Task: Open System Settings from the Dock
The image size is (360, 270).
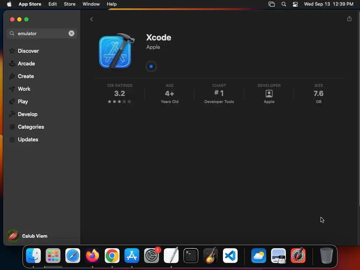Action: [x=152, y=256]
